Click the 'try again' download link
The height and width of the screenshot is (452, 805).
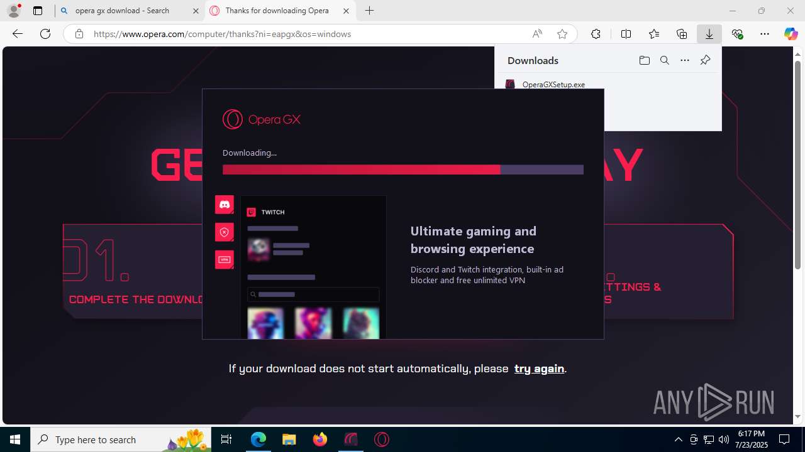point(539,369)
